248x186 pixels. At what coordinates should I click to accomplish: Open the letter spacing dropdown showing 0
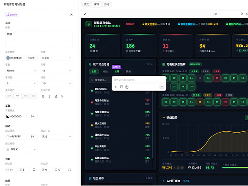click(21, 83)
